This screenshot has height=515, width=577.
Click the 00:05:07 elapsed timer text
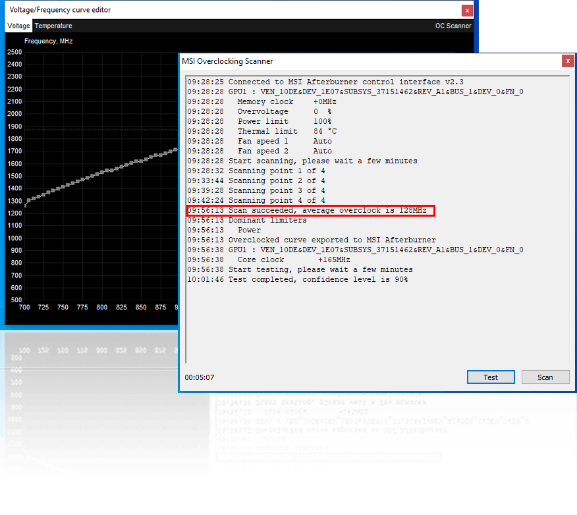point(199,377)
